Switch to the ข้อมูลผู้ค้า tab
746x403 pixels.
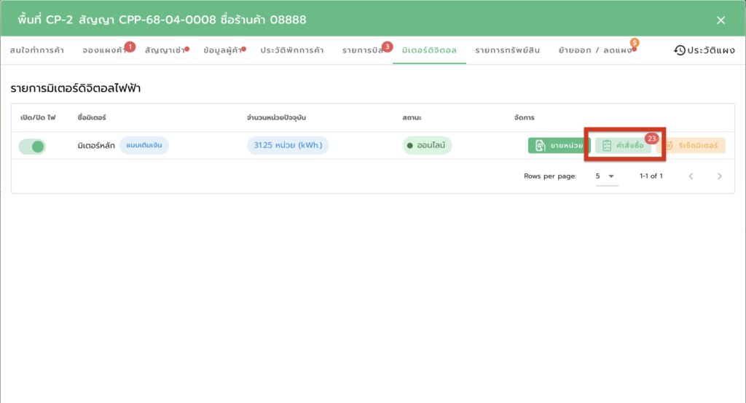222,50
